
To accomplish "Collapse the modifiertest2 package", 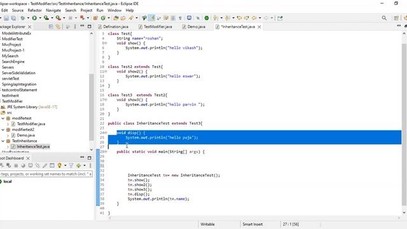I will pyautogui.click(x=3, y=130).
